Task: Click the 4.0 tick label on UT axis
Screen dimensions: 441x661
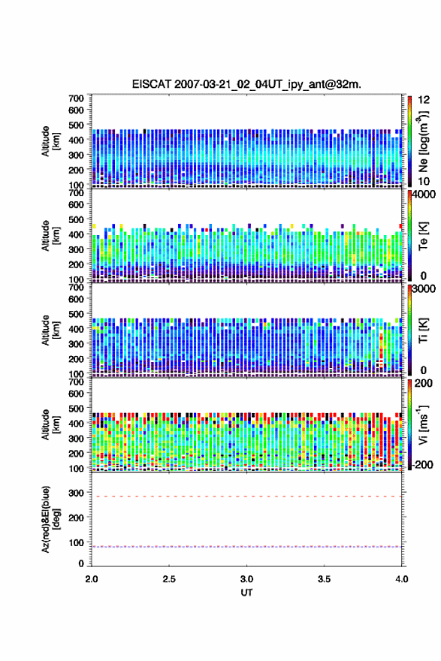Action: point(402,579)
